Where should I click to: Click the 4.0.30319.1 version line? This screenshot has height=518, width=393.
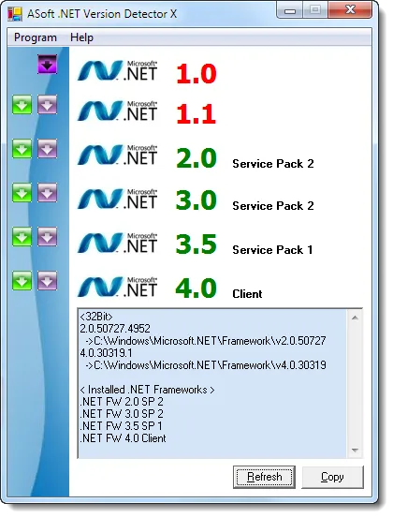pyautogui.click(x=106, y=353)
